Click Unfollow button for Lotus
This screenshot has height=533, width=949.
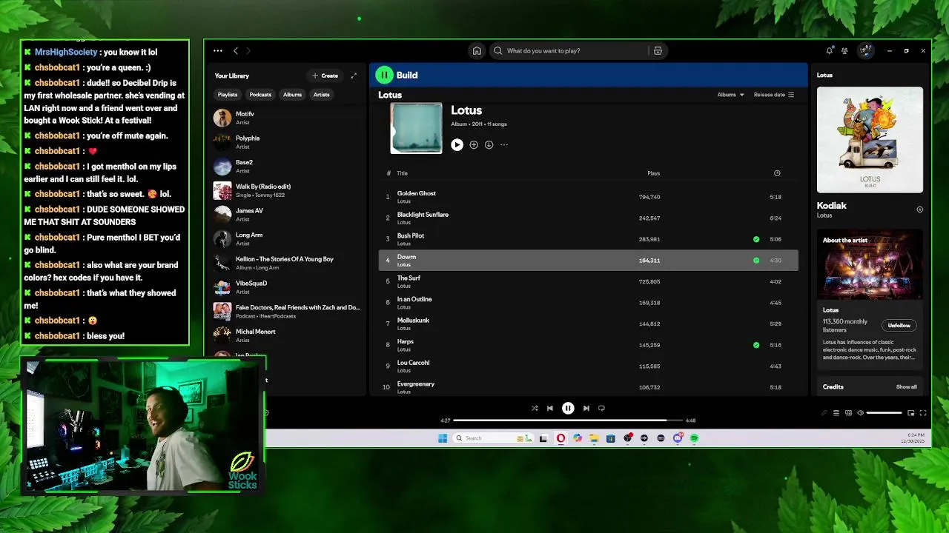tap(899, 326)
